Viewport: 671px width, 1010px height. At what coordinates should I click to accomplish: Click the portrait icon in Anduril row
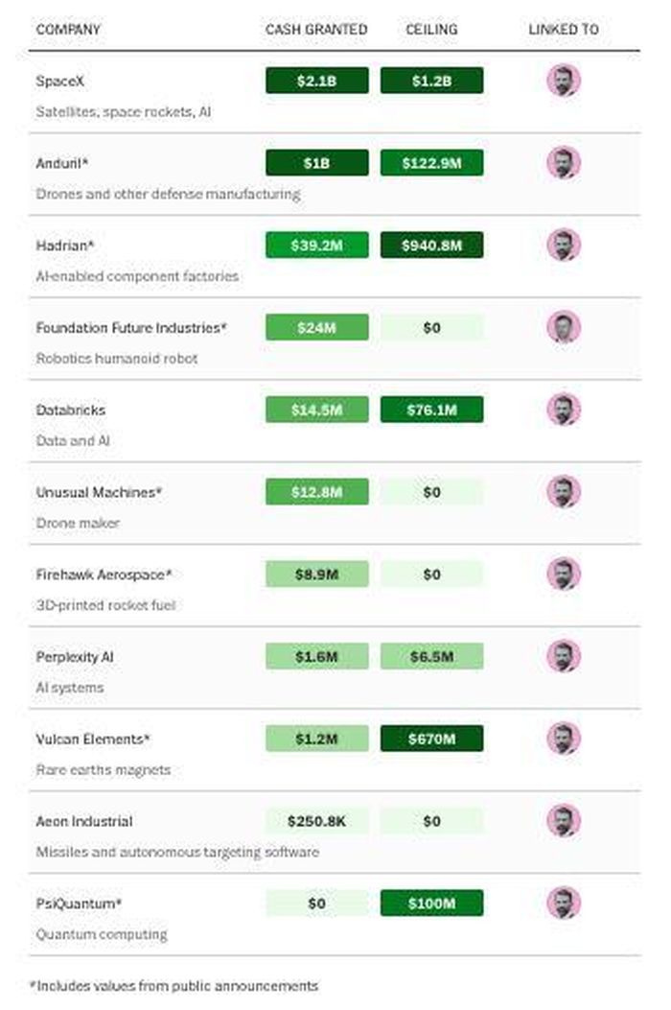[x=564, y=163]
